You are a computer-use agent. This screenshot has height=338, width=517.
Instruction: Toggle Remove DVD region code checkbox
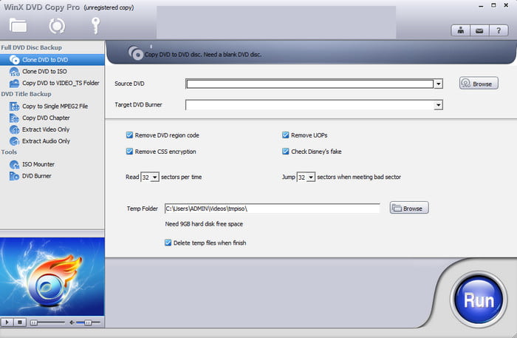[129, 135]
